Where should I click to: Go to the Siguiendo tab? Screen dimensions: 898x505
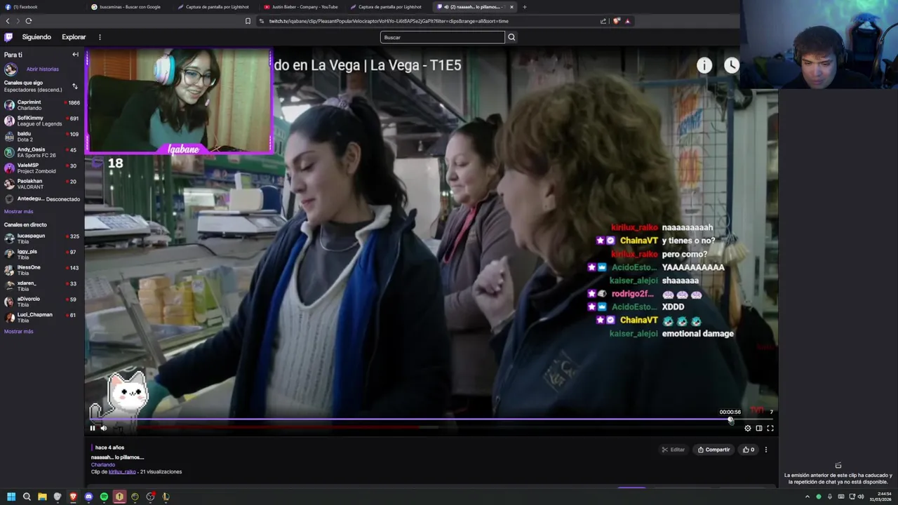(36, 37)
